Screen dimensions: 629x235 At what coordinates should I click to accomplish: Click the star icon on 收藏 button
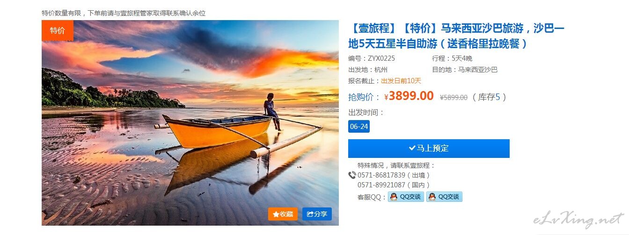(276, 214)
